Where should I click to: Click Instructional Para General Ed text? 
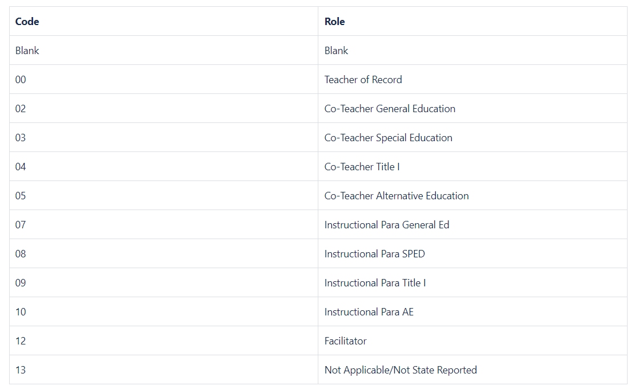(x=387, y=225)
